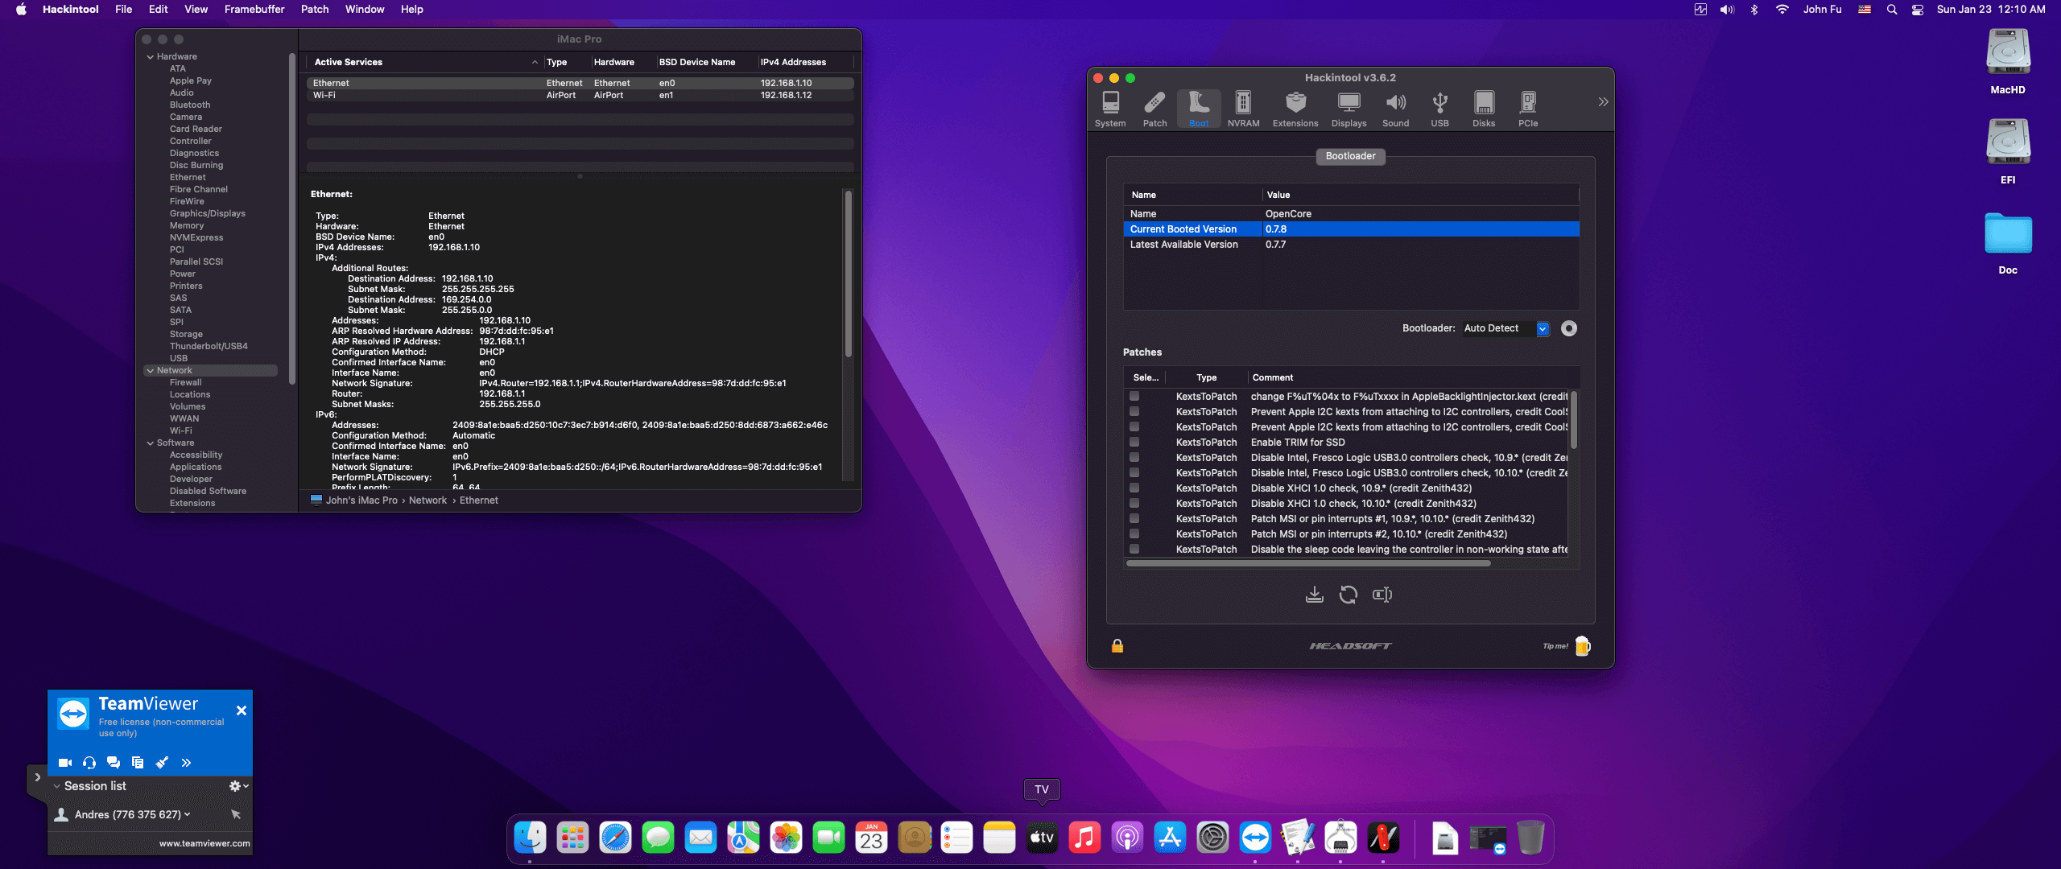Check the Enable TRIM for SSD patch

[1134, 442]
